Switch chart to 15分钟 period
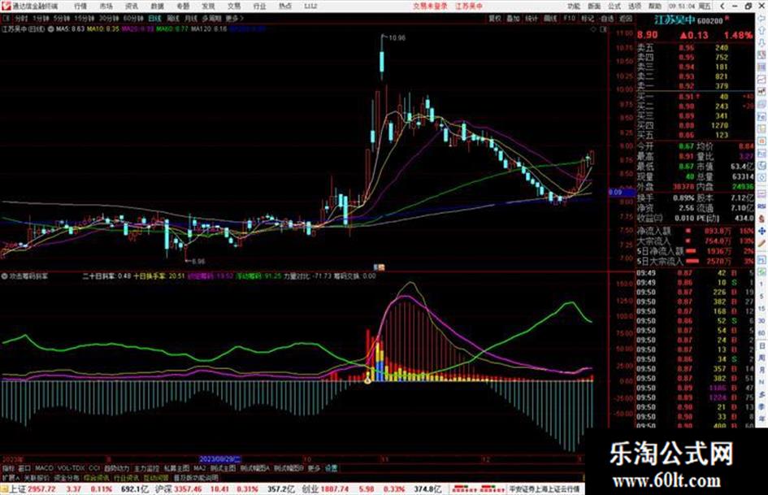Screen dimensions: 768x495 point(85,18)
